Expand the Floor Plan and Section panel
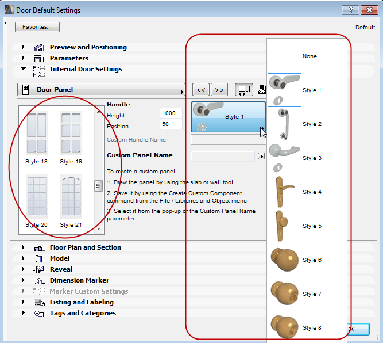This screenshot has height=343, width=383. (x=23, y=247)
